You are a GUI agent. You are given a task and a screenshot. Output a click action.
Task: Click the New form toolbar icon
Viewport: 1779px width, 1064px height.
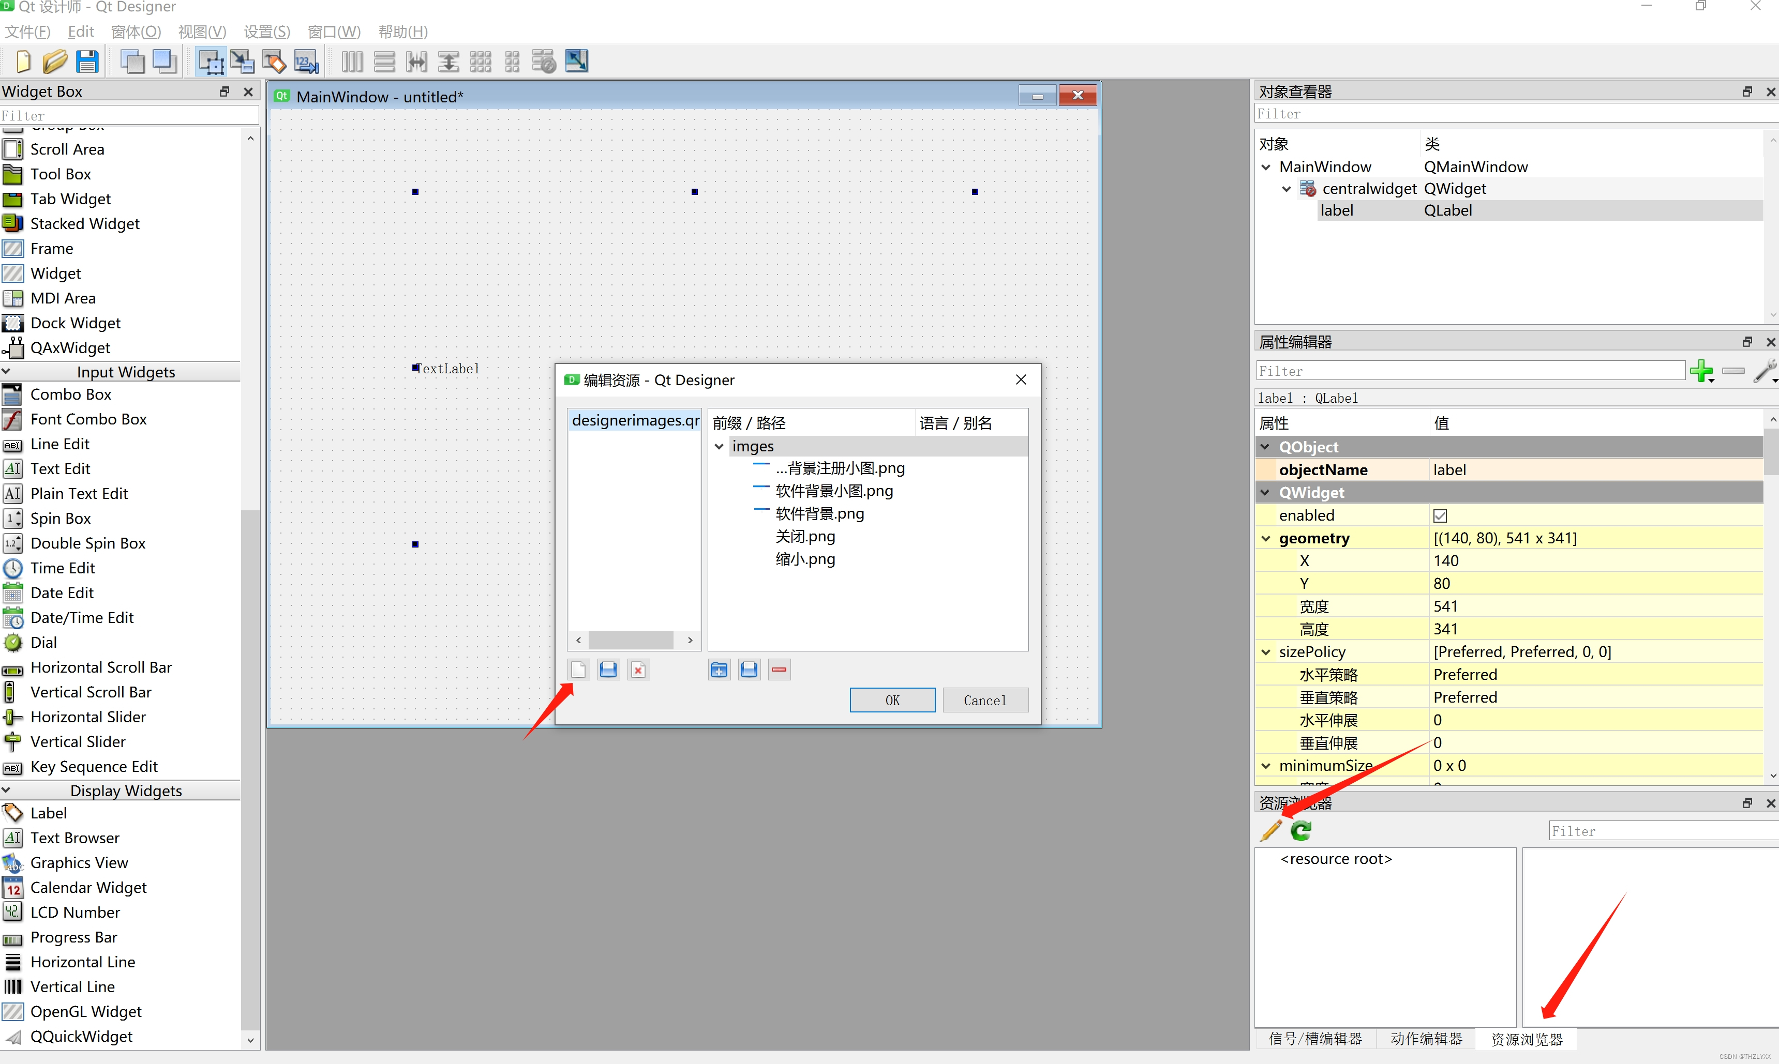(23, 62)
